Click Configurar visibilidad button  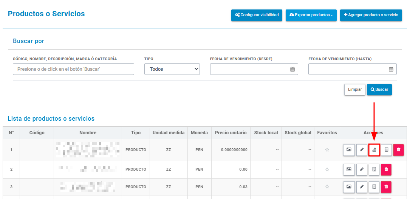(257, 15)
